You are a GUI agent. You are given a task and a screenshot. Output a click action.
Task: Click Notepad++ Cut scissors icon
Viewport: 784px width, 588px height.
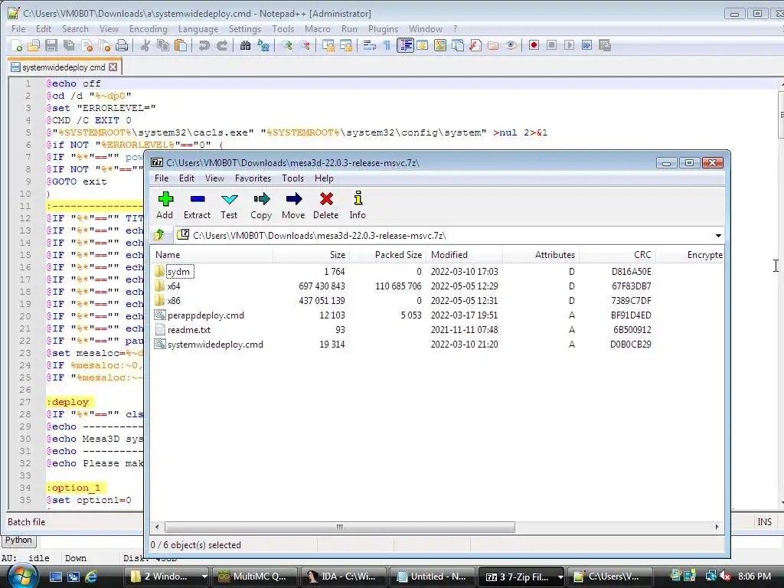coord(145,46)
